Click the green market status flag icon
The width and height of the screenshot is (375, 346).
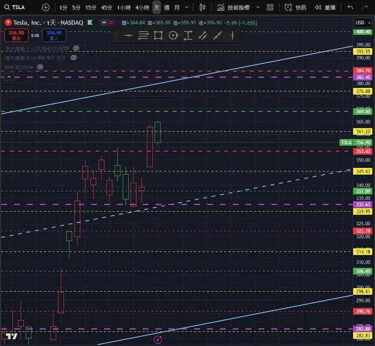coord(90,22)
